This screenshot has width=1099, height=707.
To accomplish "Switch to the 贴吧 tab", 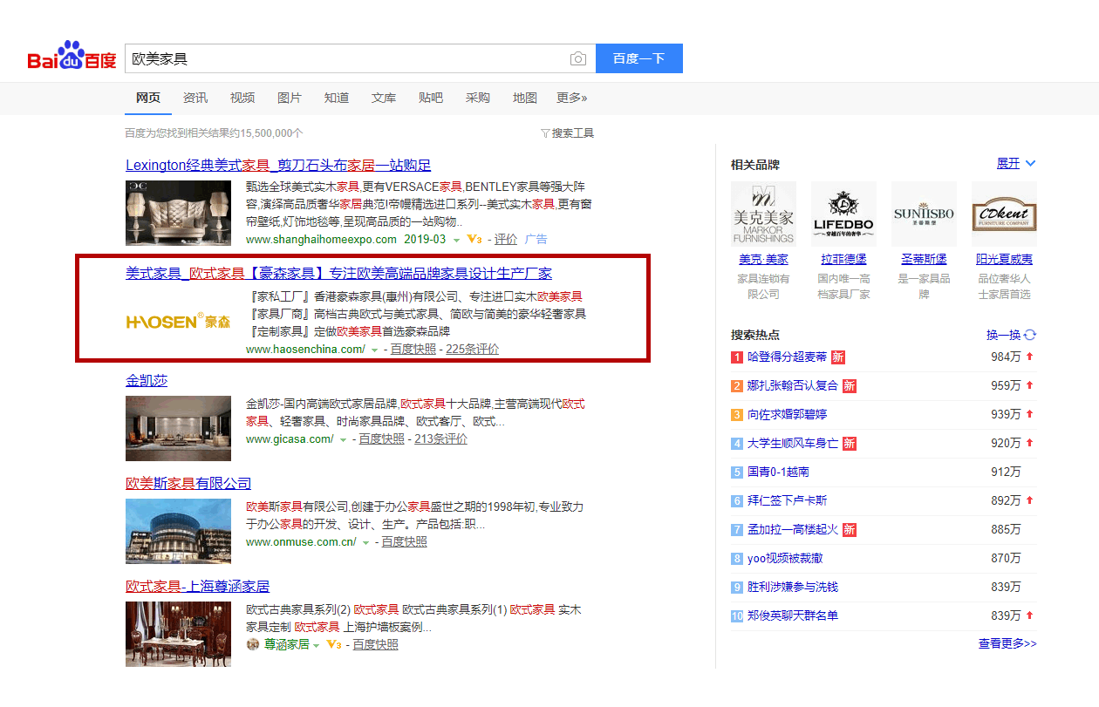I will pyautogui.click(x=431, y=98).
